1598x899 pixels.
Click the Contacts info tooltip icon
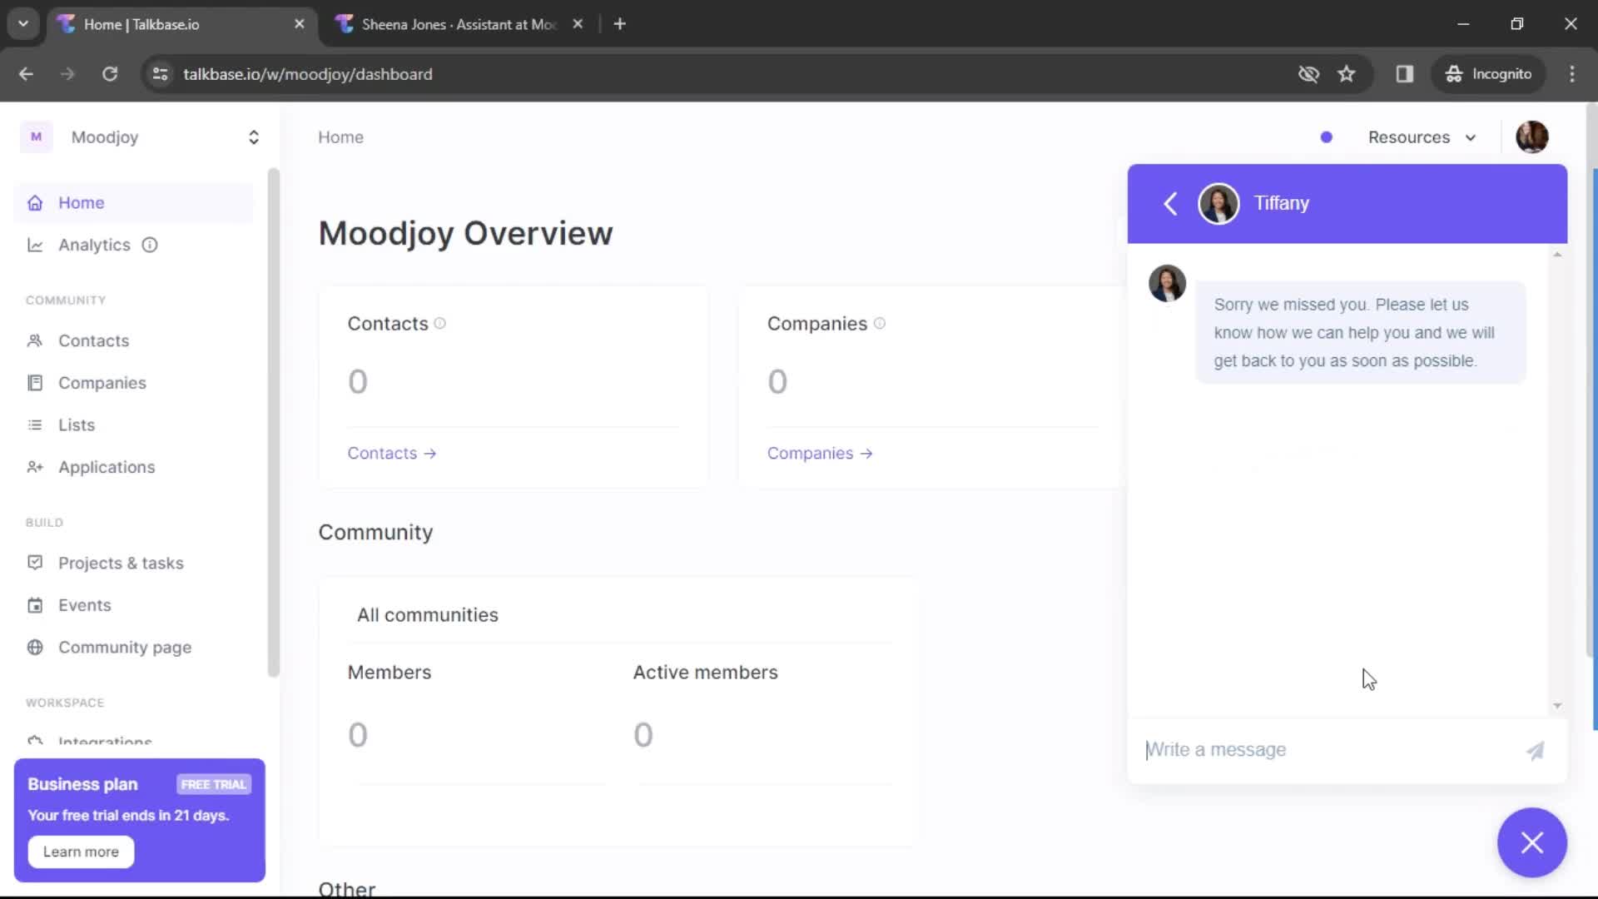440,324
